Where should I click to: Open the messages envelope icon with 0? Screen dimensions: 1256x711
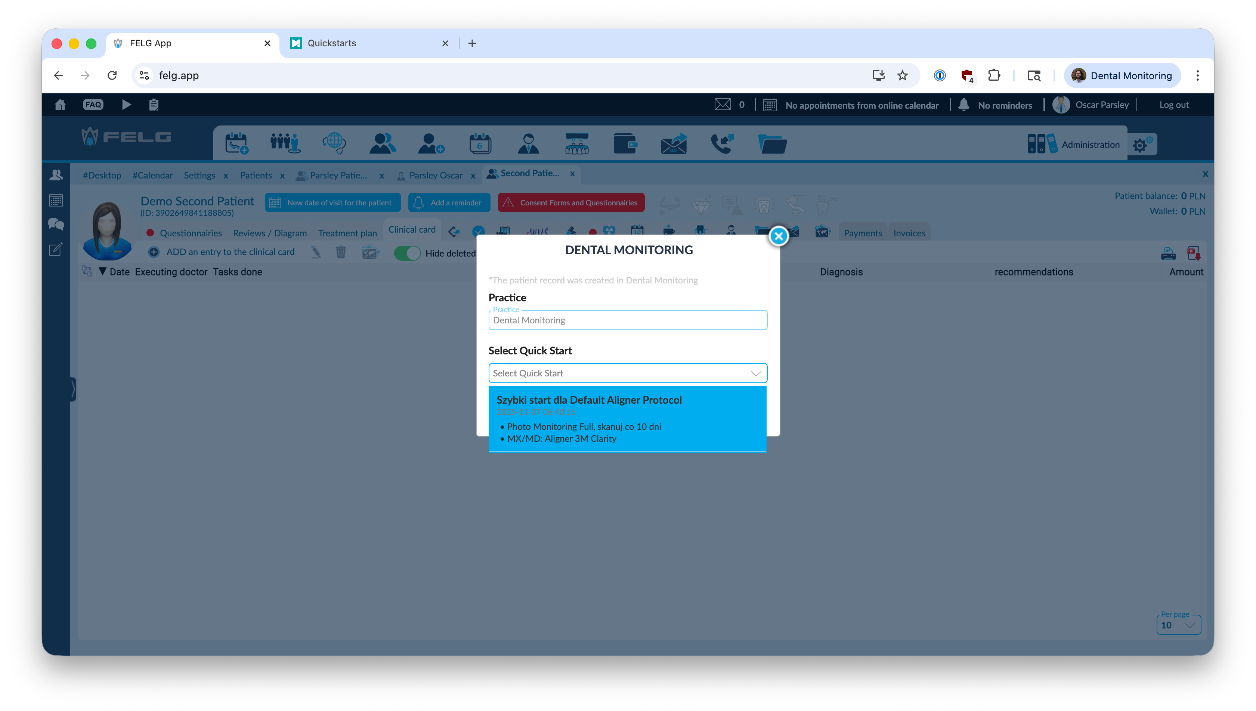[723, 105]
